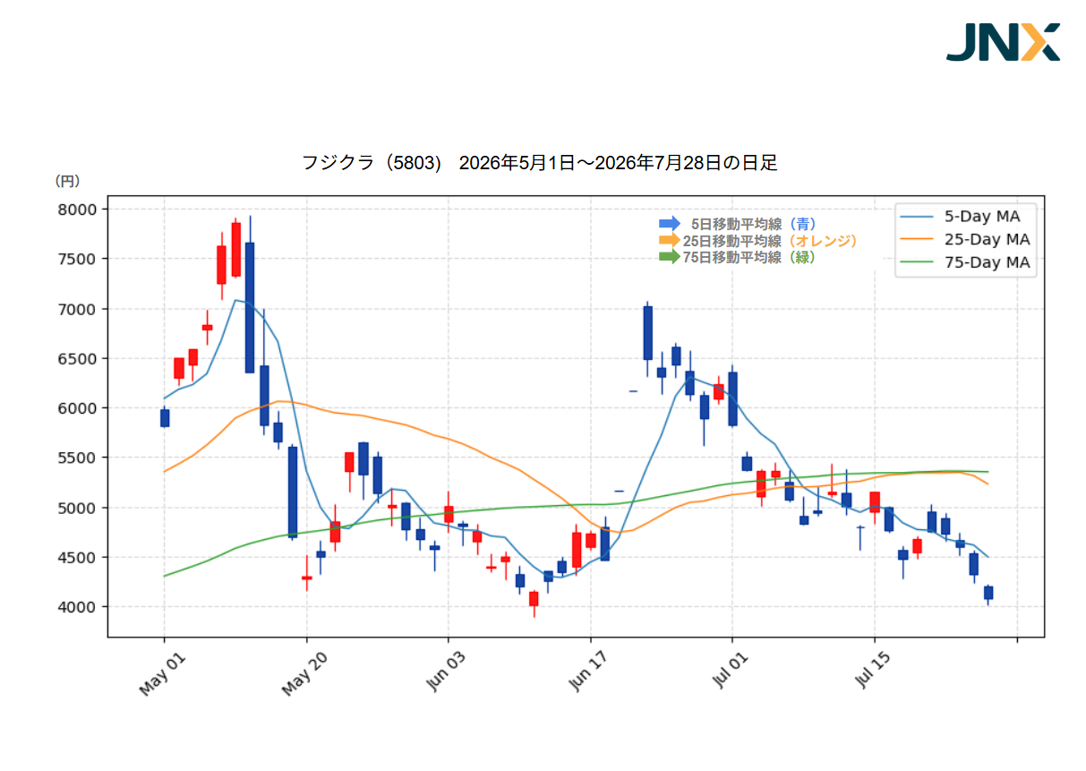Click the first blue candlestick at May 01

[165, 418]
